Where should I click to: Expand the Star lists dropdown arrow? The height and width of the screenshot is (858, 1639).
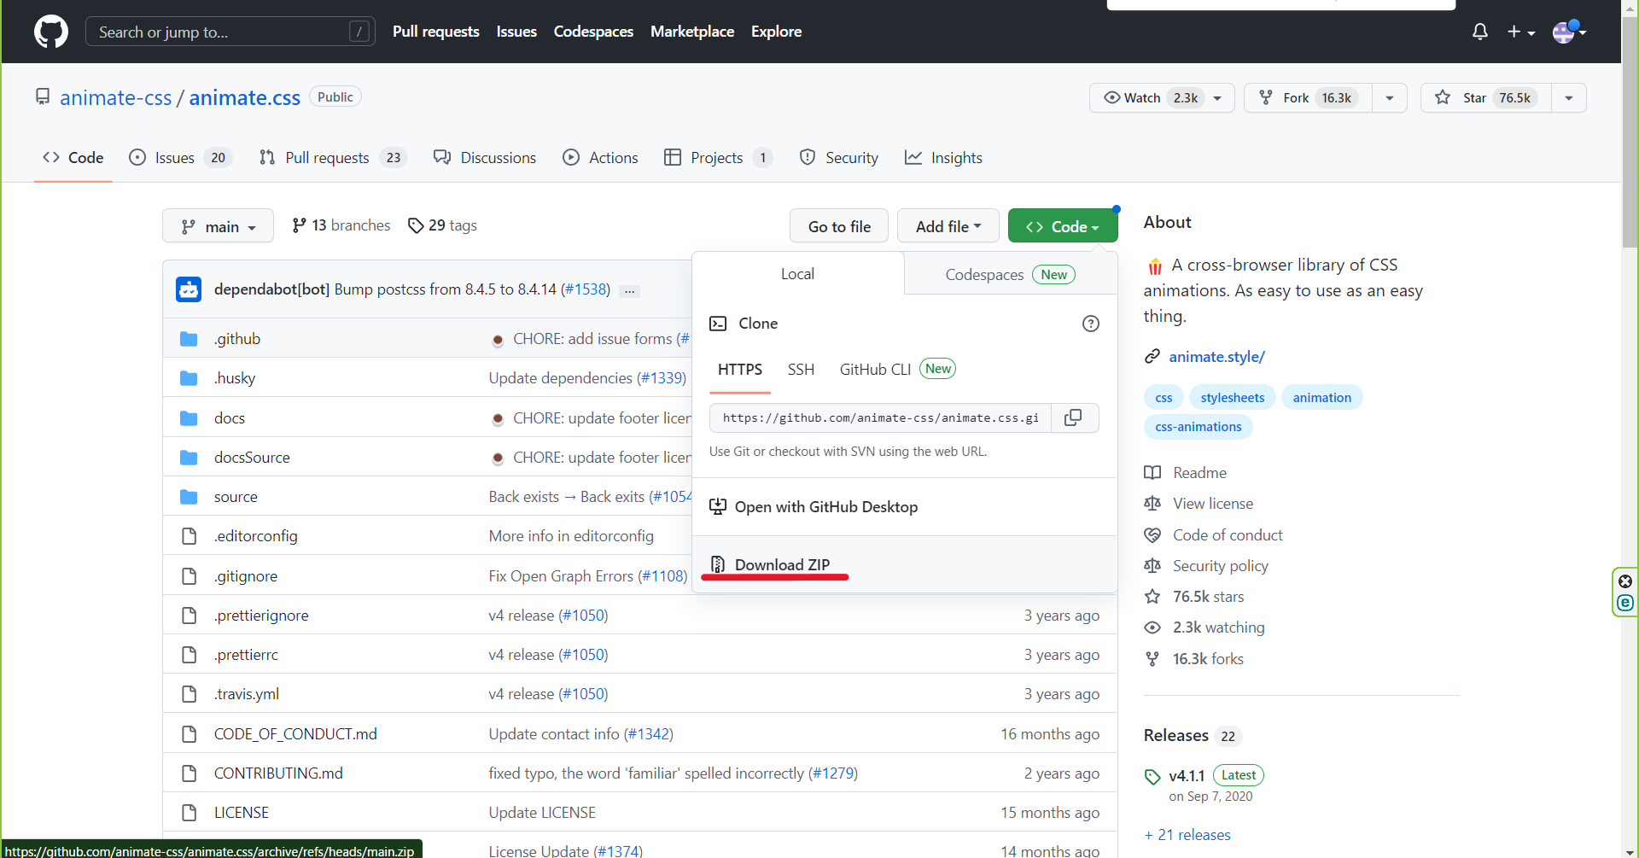click(x=1569, y=97)
